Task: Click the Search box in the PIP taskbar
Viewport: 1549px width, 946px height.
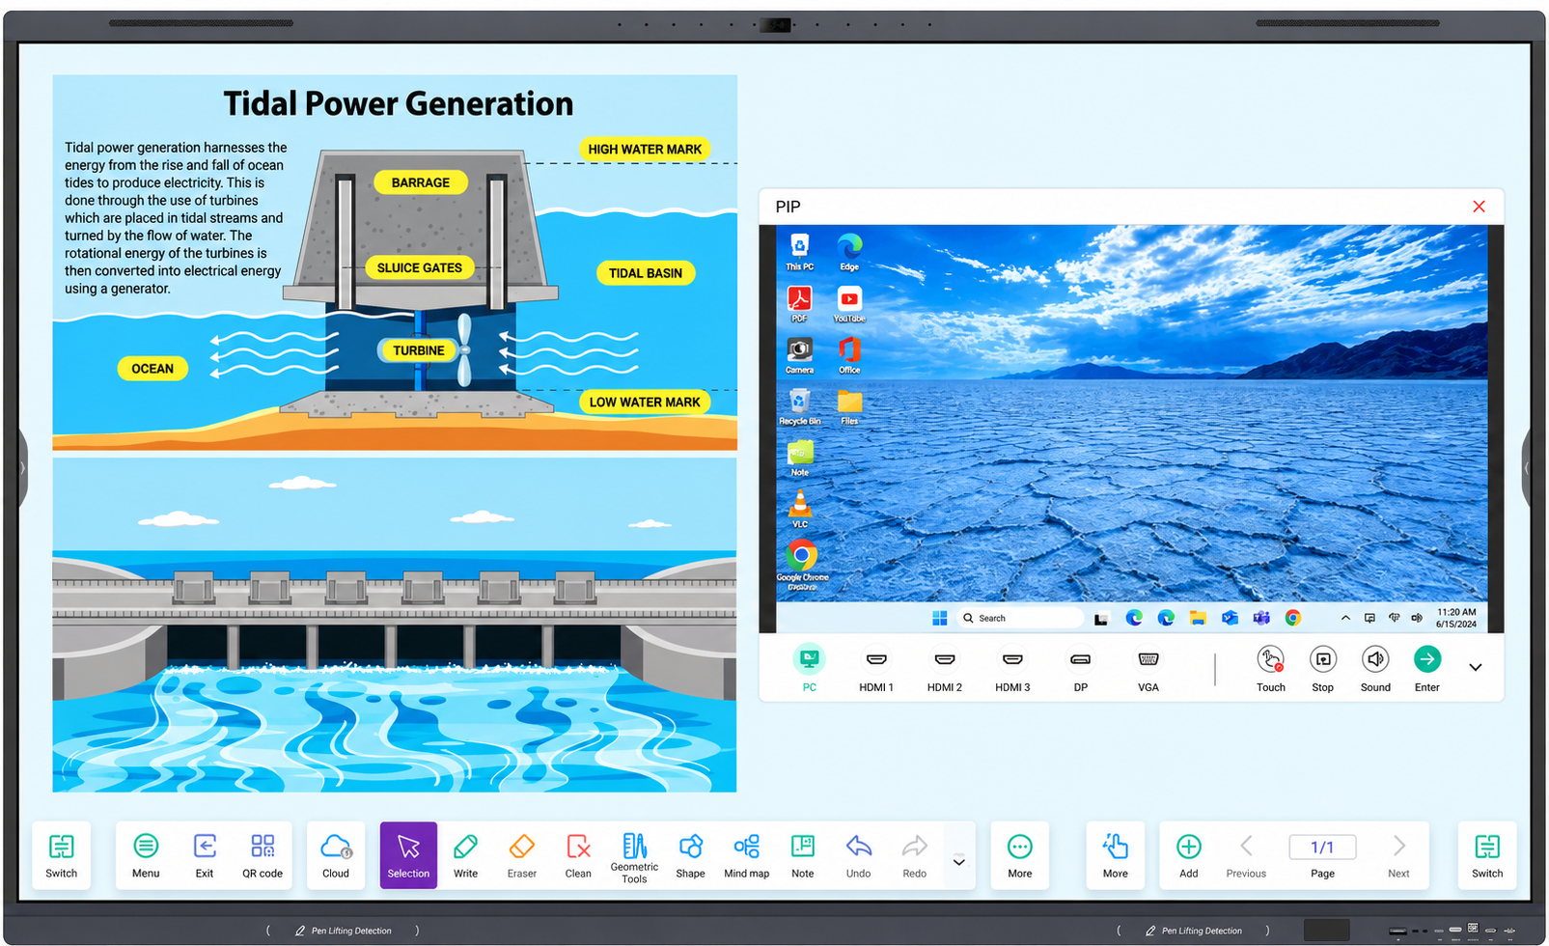Action: point(1019,618)
